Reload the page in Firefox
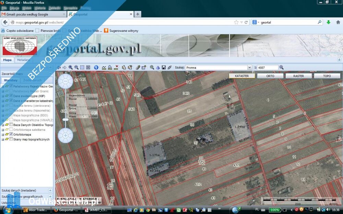 pyautogui.click(x=246, y=22)
